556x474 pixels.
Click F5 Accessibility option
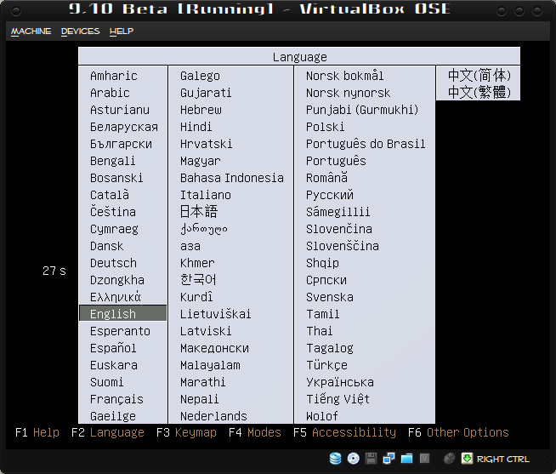click(344, 432)
